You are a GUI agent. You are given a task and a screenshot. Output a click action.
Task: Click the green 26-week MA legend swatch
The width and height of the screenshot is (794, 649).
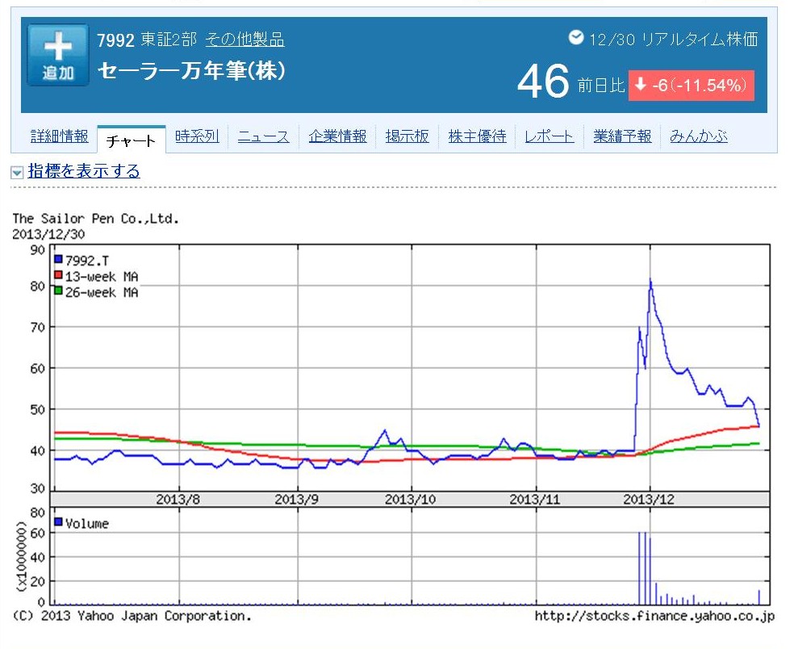[58, 291]
